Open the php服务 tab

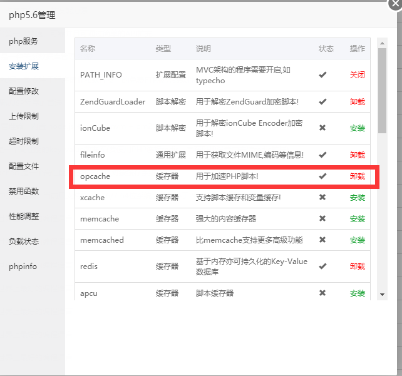(x=33, y=41)
